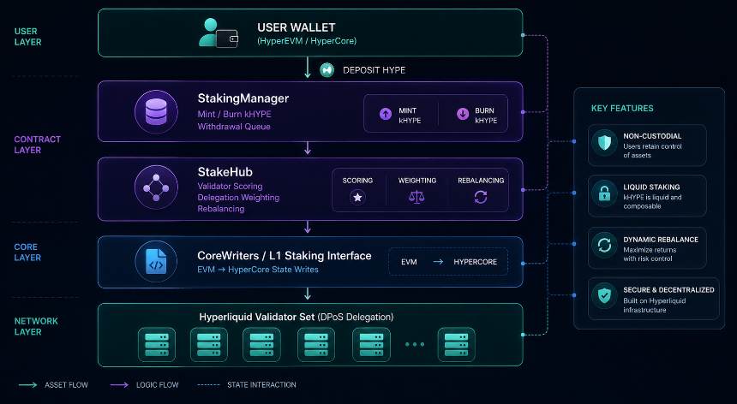Click the State Interaction dashed line legend
Screen dimensions: 737x404
coord(209,385)
